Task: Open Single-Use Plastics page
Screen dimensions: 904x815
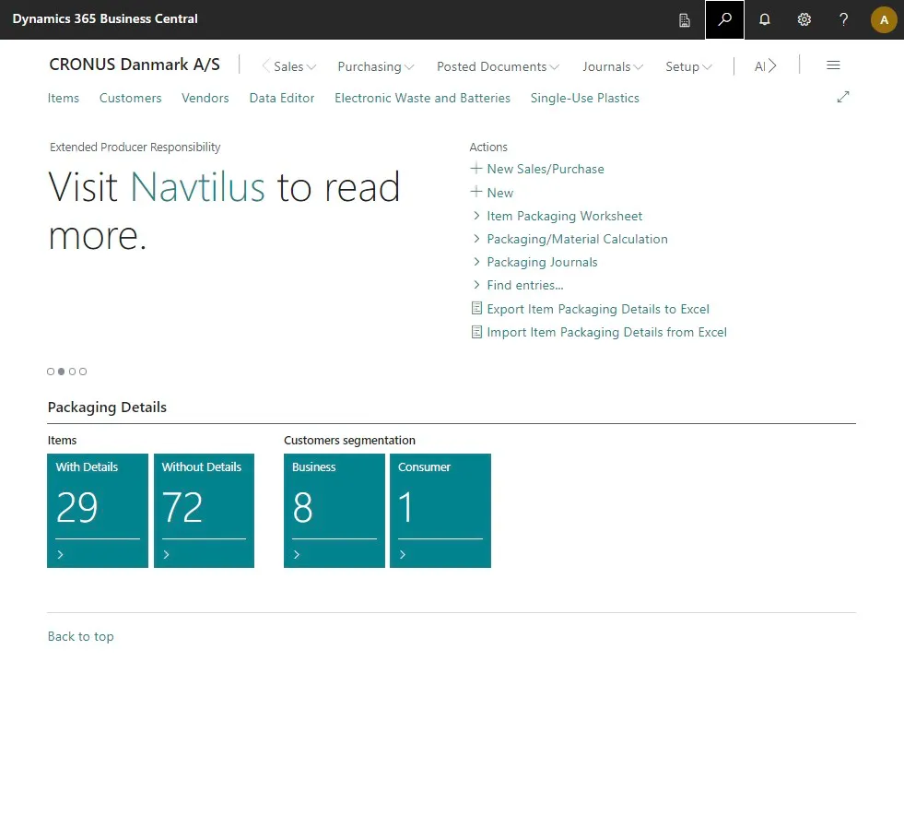Action: click(584, 98)
